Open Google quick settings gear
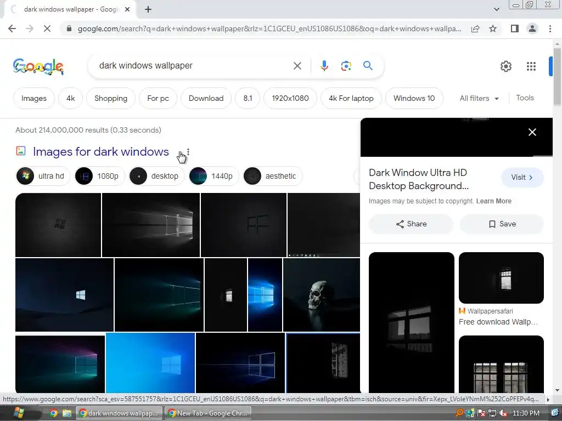The width and height of the screenshot is (562, 421). (x=505, y=66)
